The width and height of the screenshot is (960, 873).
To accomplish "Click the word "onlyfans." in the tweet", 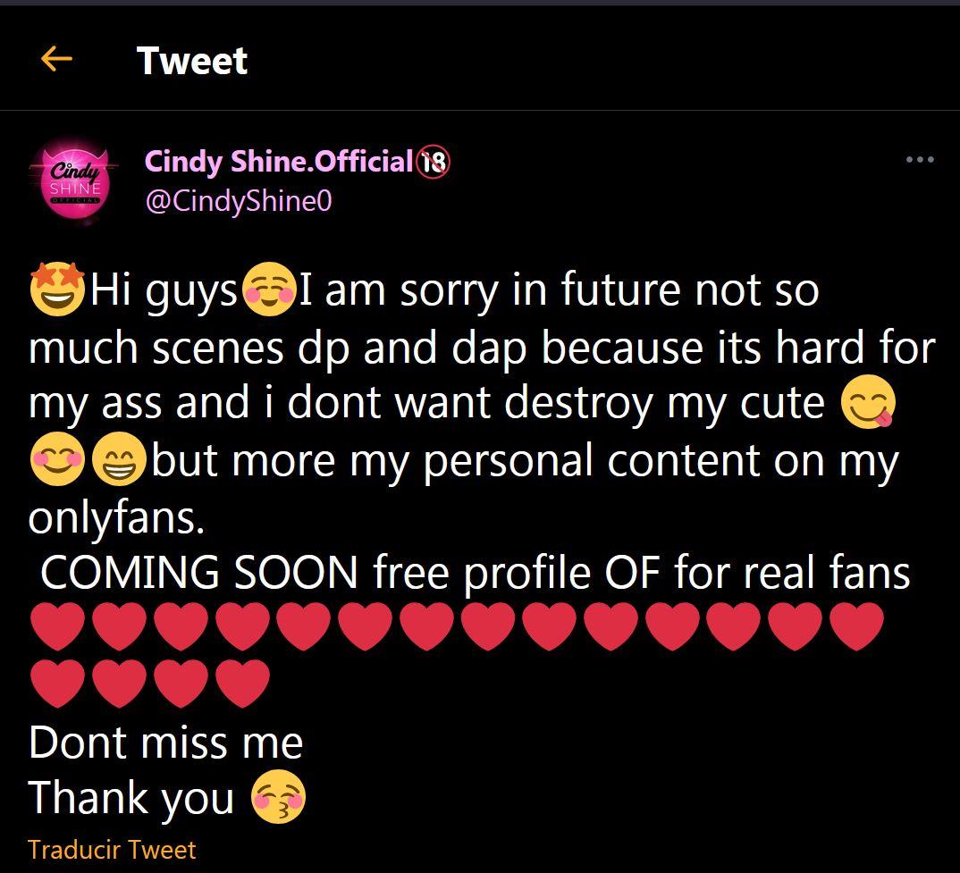I will point(117,518).
